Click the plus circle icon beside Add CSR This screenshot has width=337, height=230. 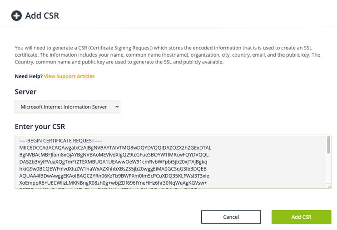pyautogui.click(x=16, y=16)
